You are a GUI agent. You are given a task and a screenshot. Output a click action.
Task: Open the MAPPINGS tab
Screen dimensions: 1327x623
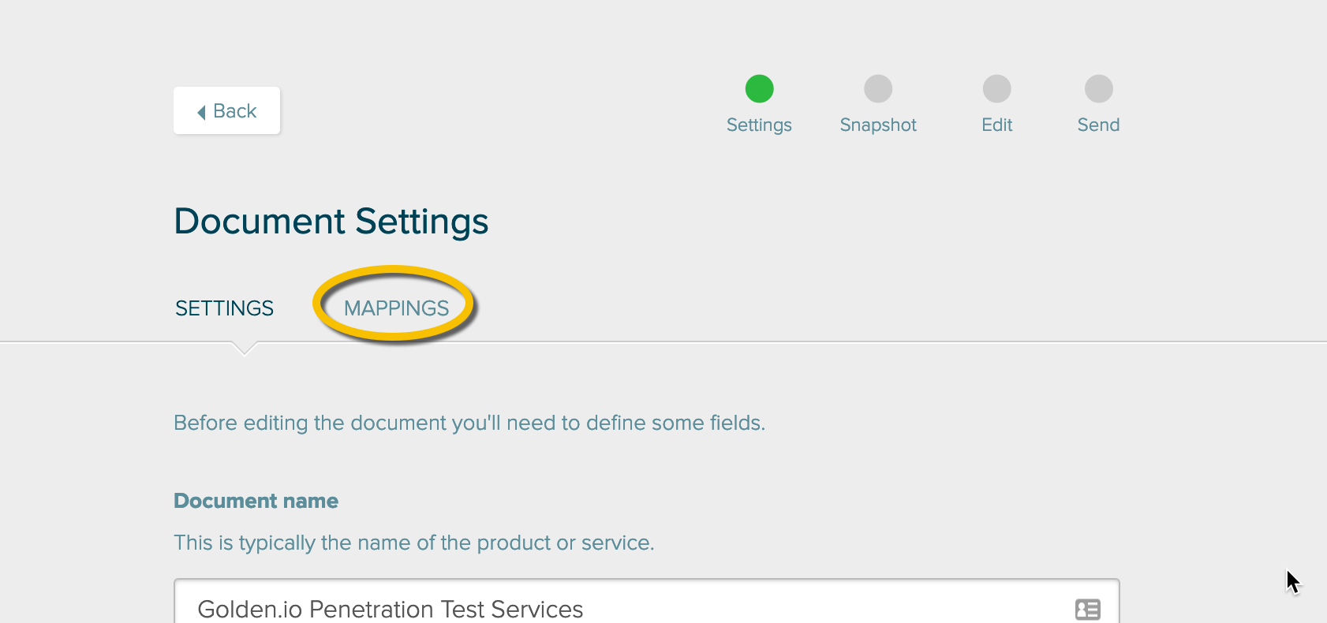coord(396,308)
